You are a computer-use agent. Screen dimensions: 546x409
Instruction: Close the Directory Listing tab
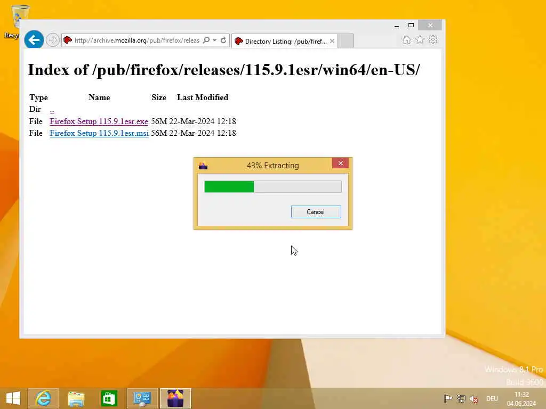click(x=332, y=41)
